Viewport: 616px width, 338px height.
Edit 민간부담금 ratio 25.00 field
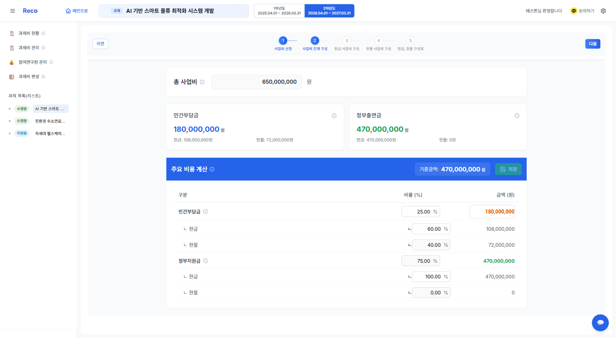421,211
